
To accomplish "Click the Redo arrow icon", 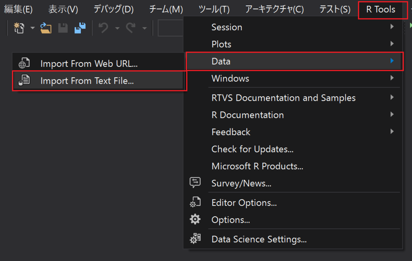I will pos(131,28).
